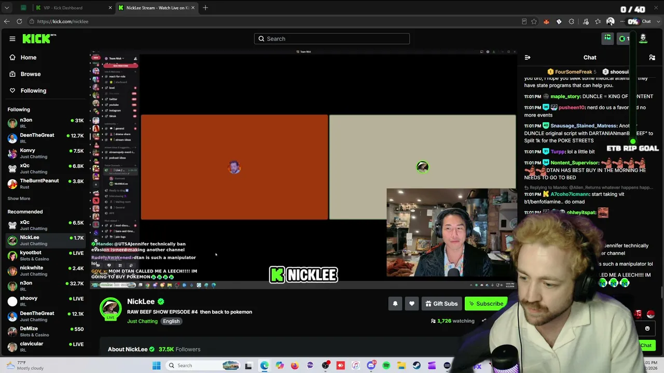This screenshot has width=664, height=373.
Task: Open Discord from the taskbar
Action: click(371, 366)
